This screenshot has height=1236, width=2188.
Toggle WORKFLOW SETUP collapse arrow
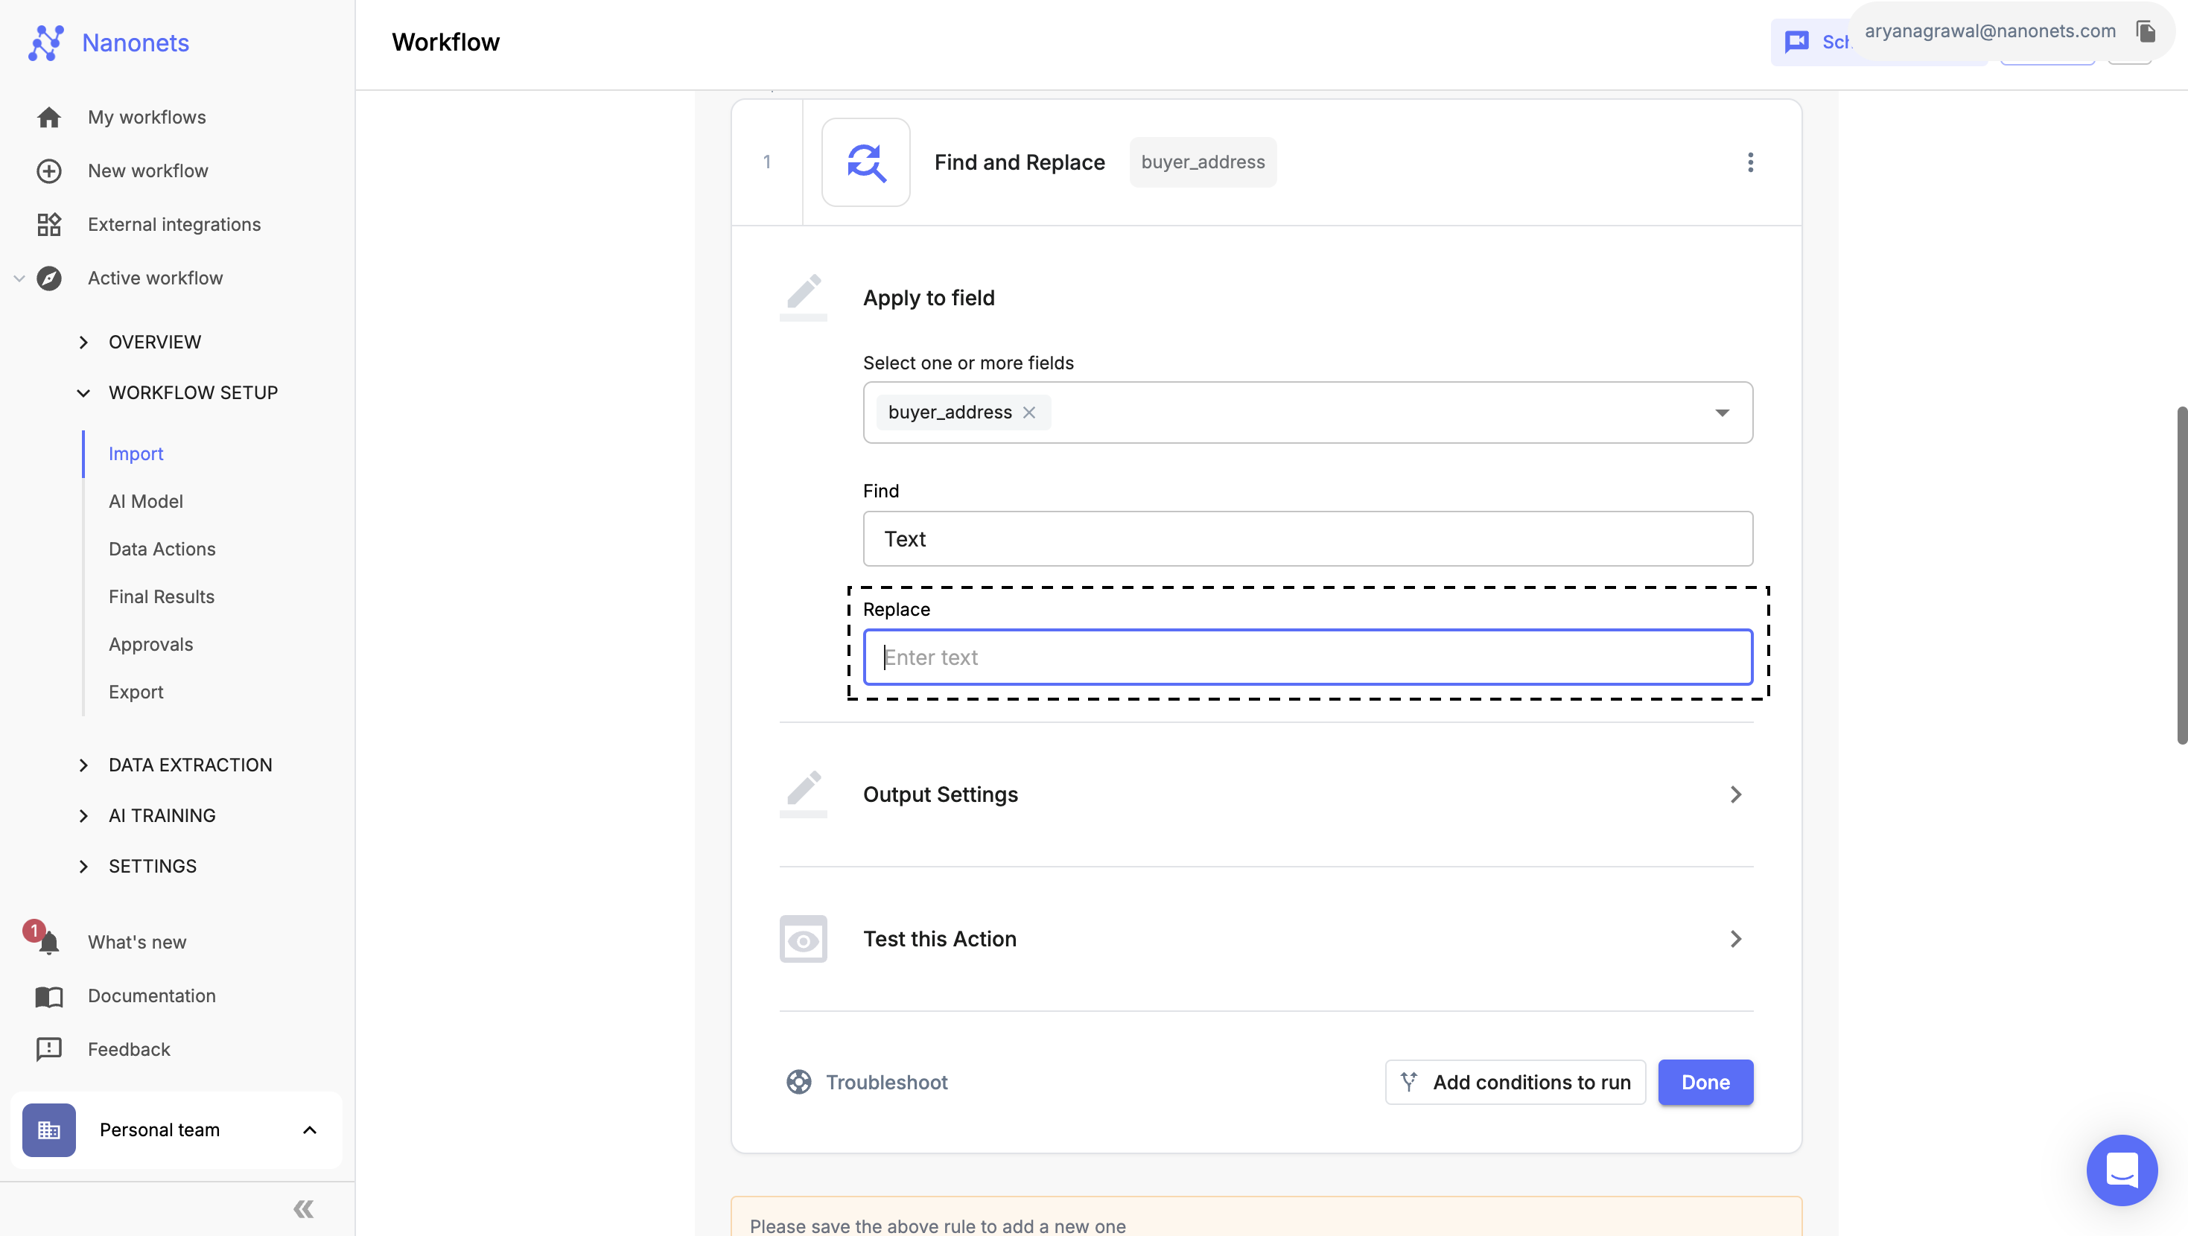[x=83, y=393]
